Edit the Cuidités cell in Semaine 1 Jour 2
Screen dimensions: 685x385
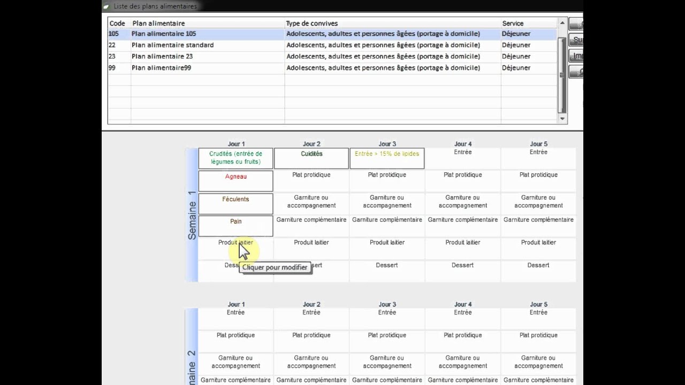tap(311, 158)
